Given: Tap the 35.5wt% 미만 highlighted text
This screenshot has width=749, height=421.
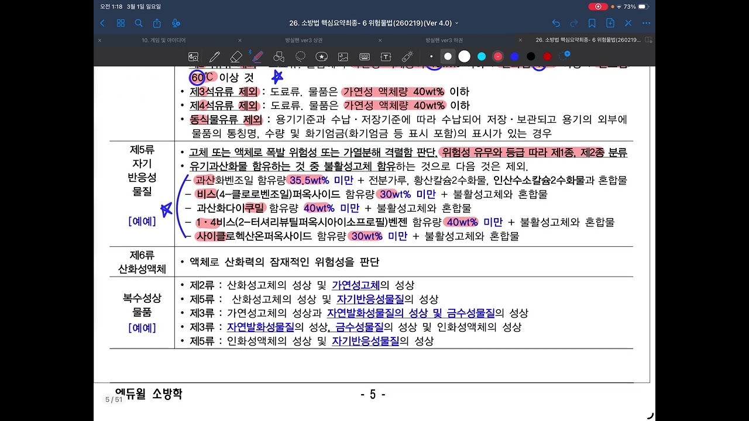Looking at the screenshot, I should click(x=321, y=180).
